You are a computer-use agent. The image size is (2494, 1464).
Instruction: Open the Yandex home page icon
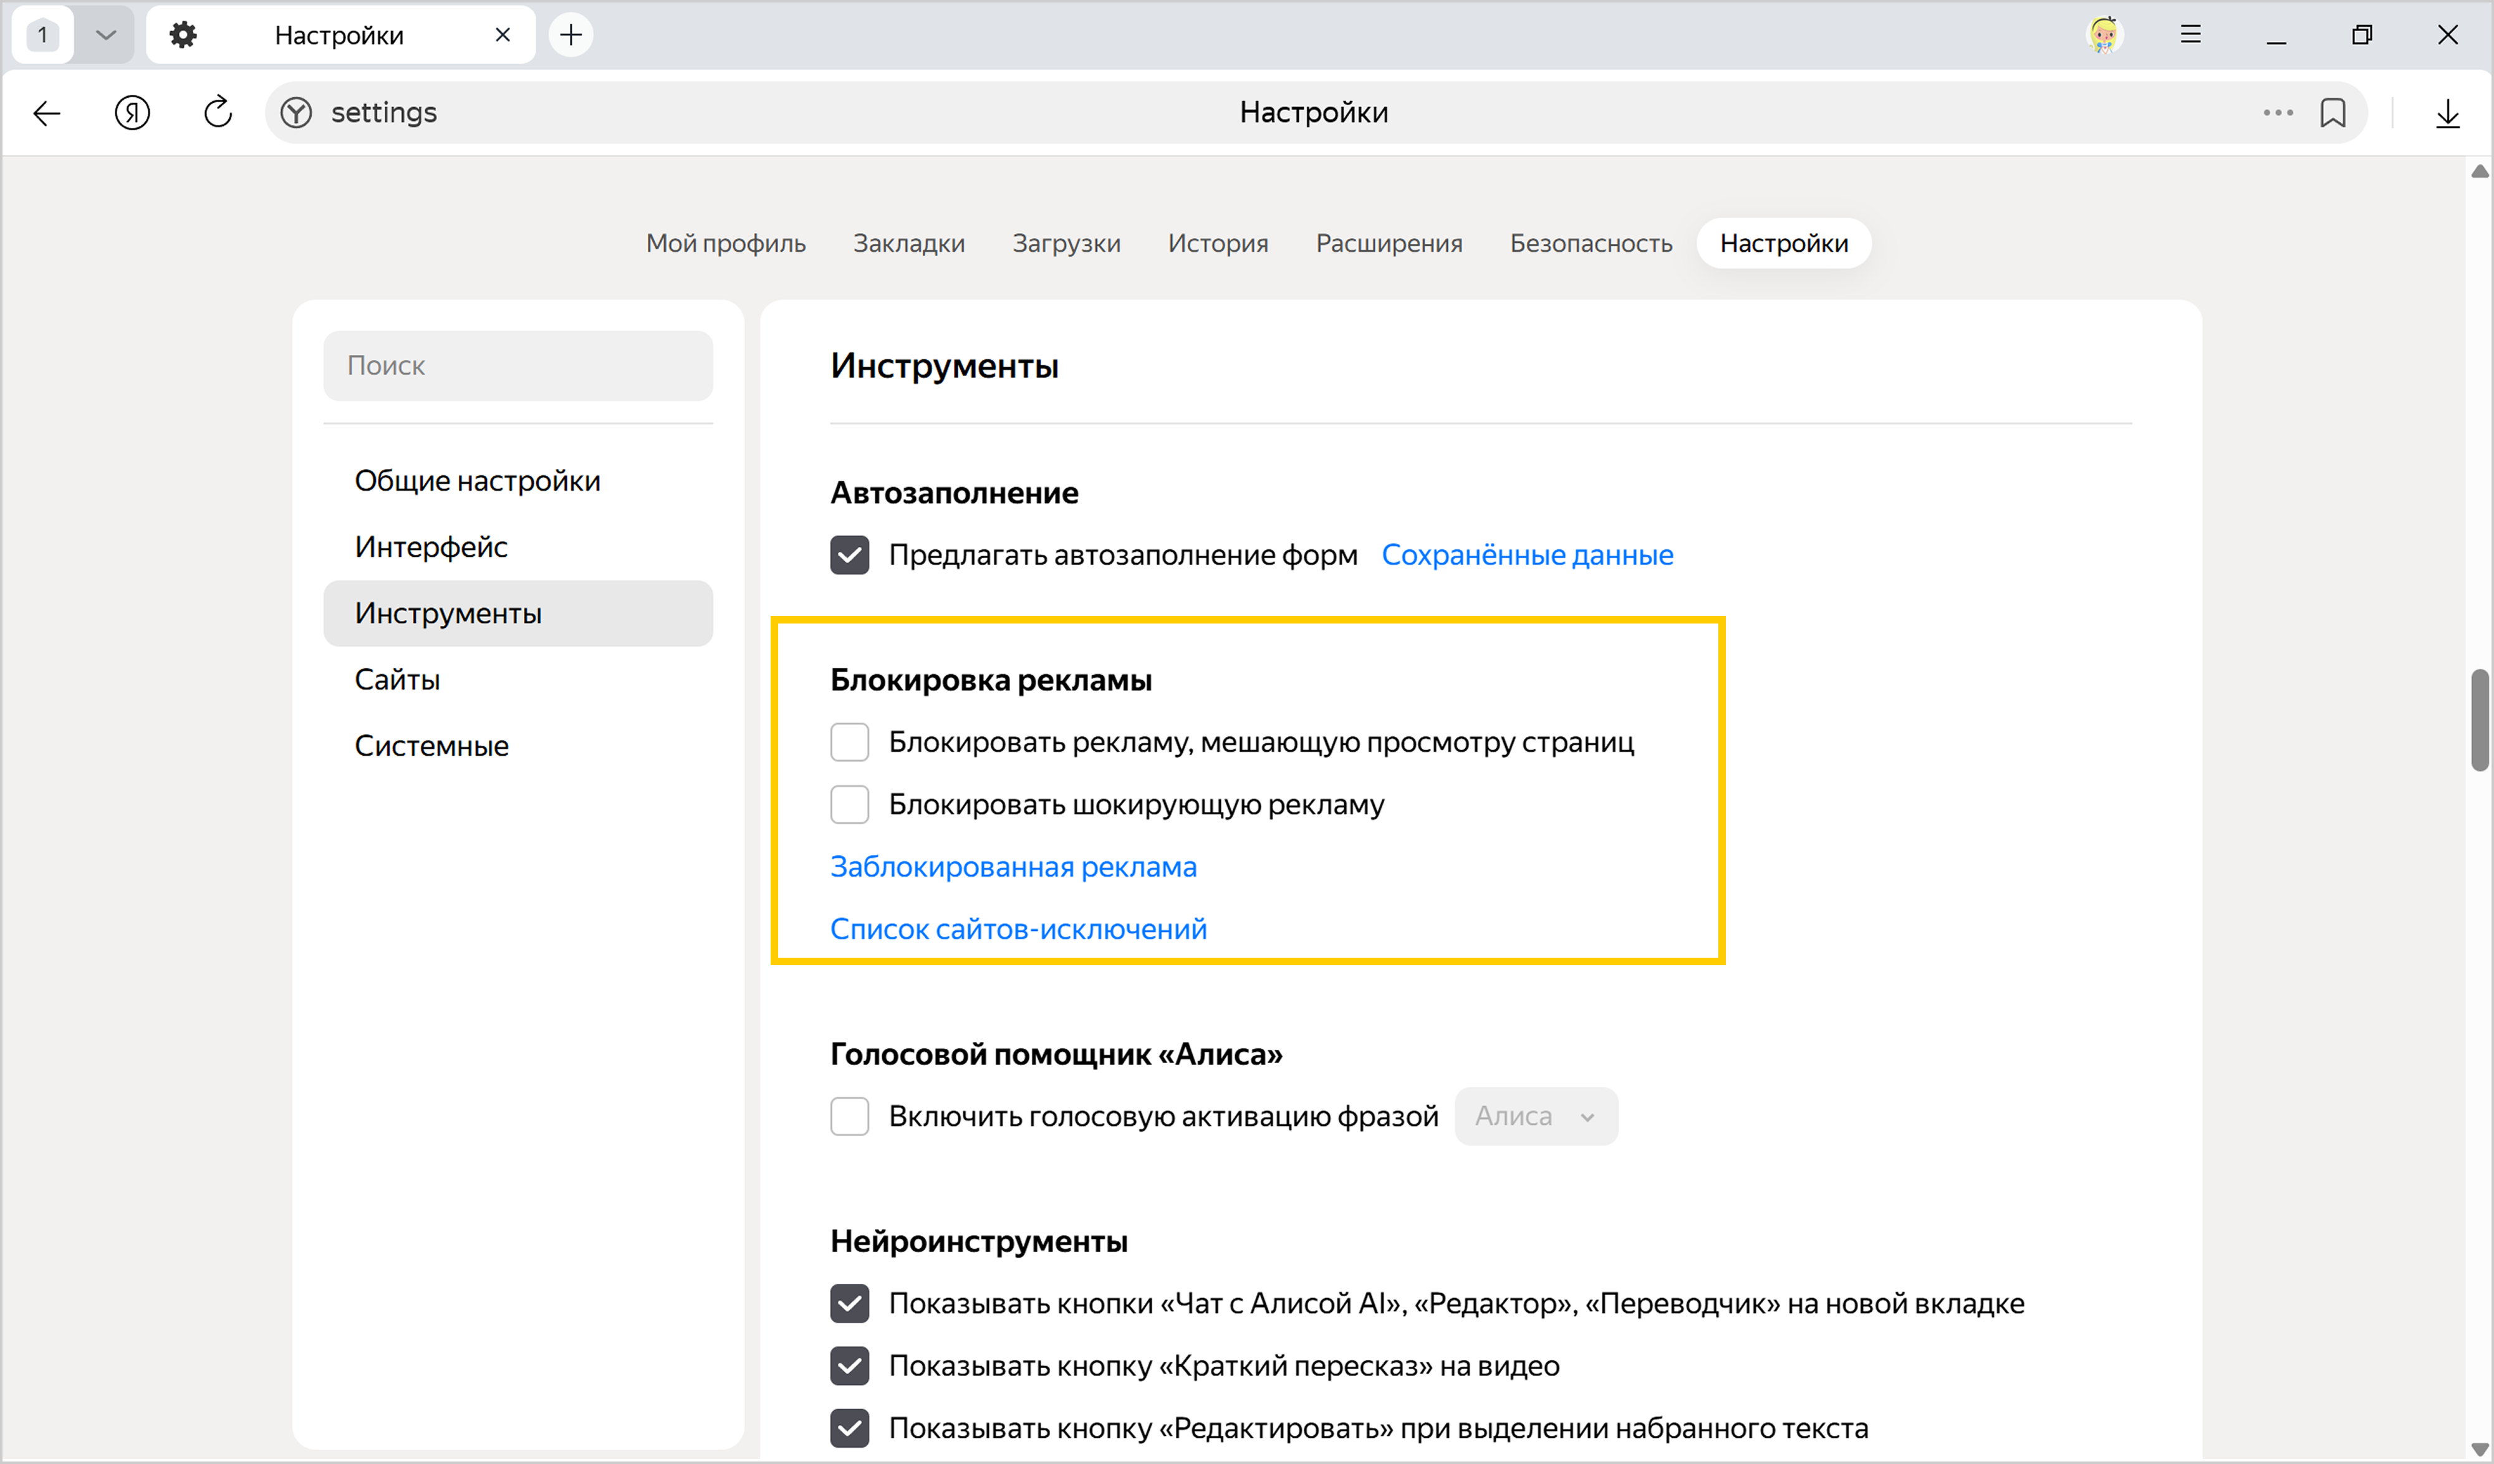(132, 113)
